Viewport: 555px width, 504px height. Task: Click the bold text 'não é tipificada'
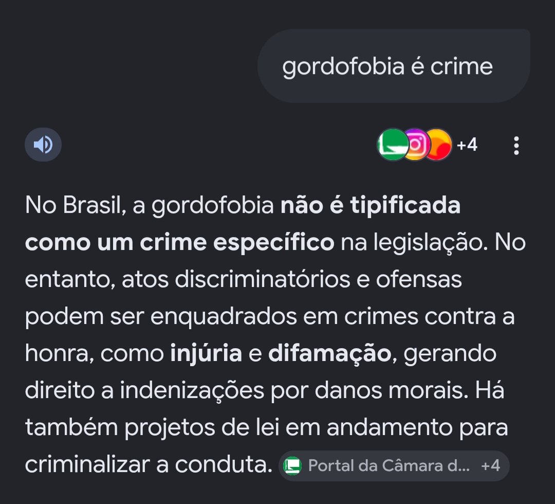click(x=370, y=205)
